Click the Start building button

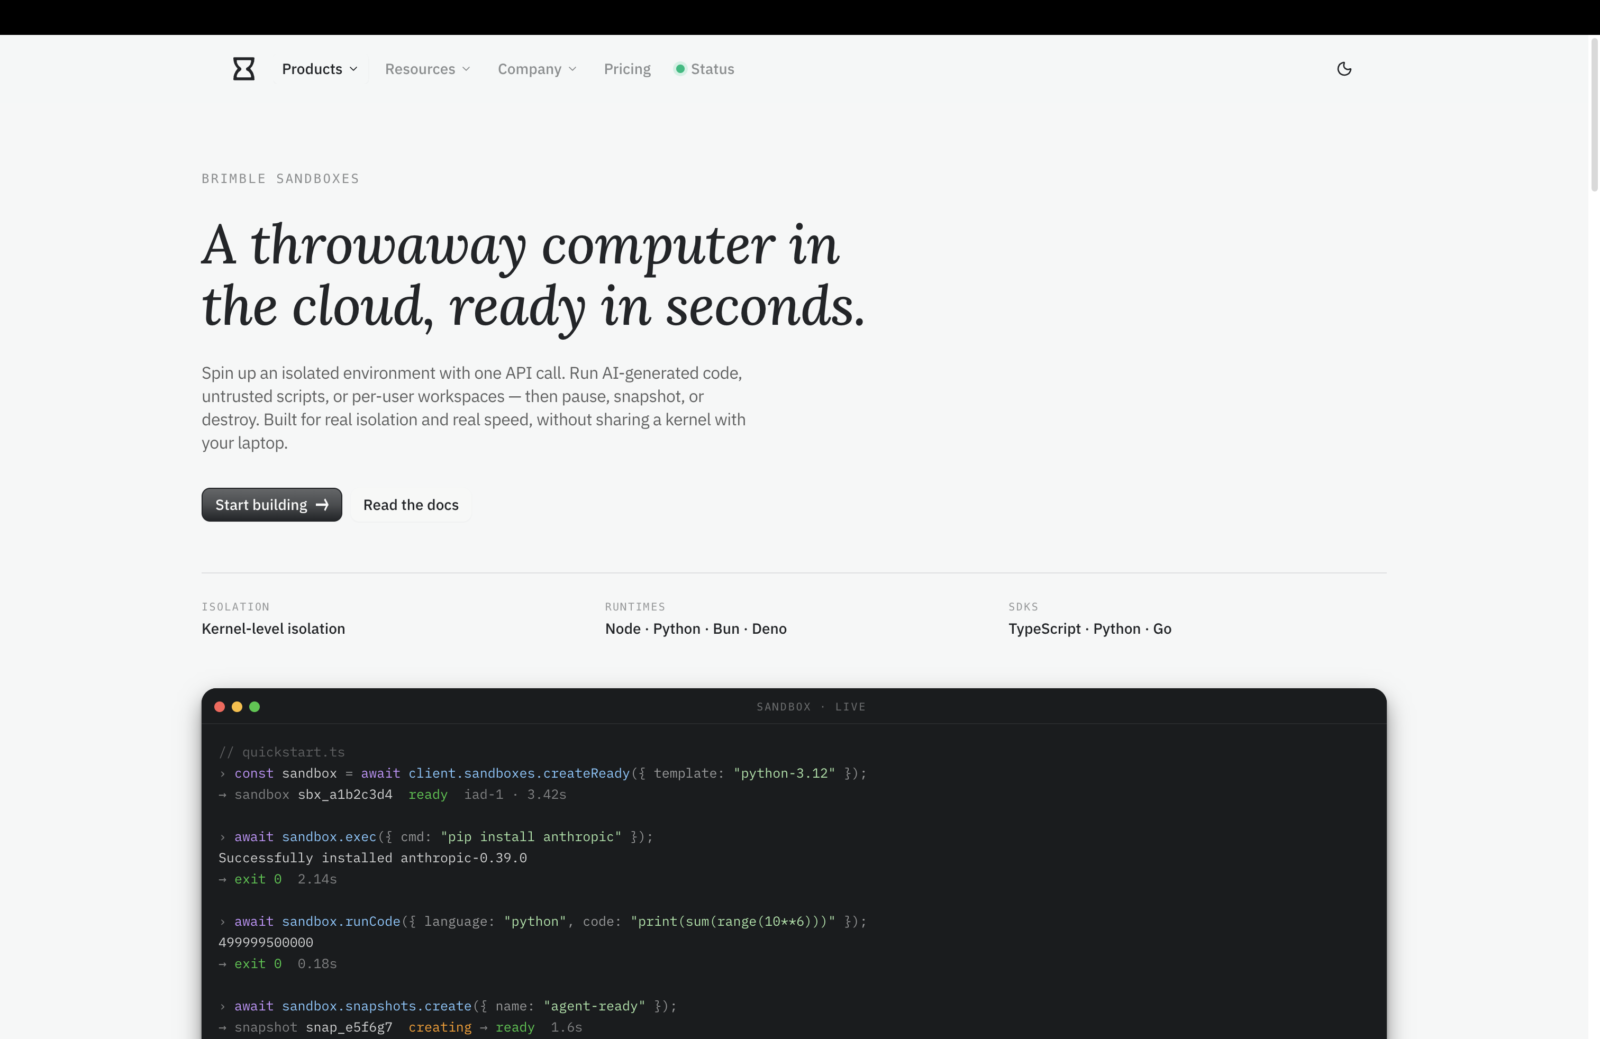[x=271, y=505]
